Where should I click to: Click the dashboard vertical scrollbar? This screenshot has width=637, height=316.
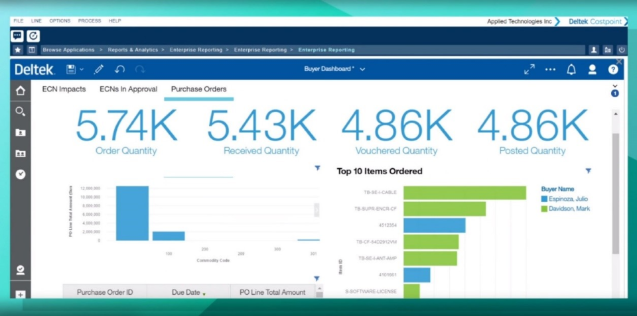(616, 194)
